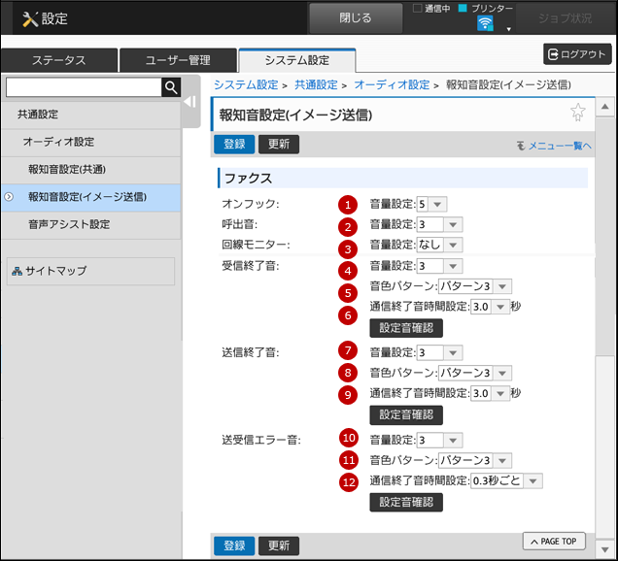This screenshot has width=618, height=561.
Task: Open 共通設定 in the sidebar
Action: pyautogui.click(x=91, y=115)
